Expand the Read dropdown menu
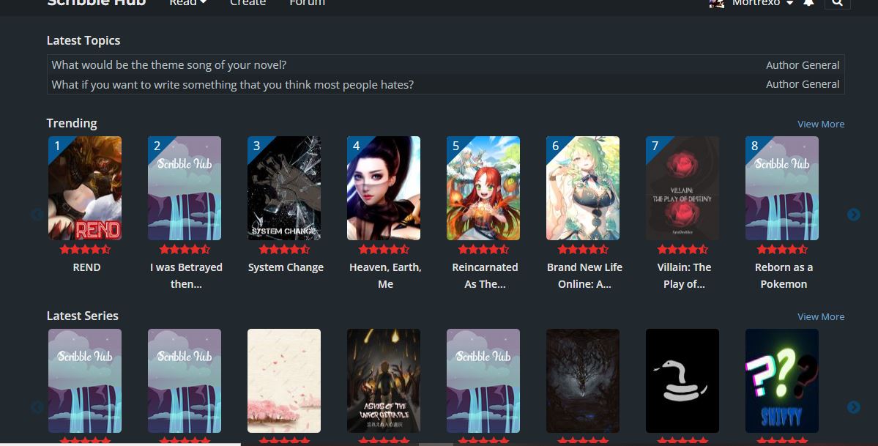The height and width of the screenshot is (446, 878). (187, 3)
